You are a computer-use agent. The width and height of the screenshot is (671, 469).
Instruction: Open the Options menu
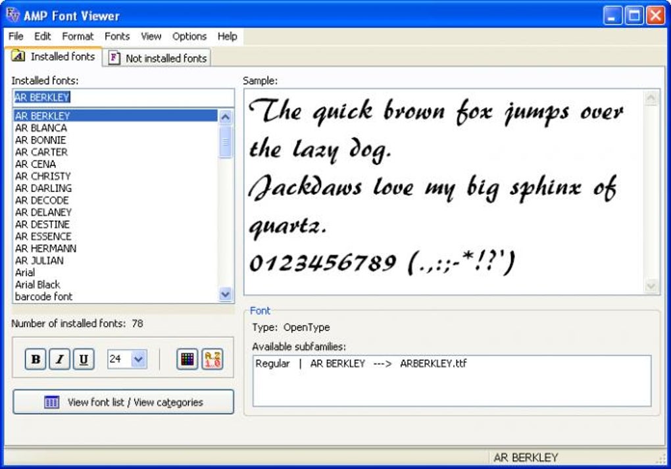[x=189, y=36]
